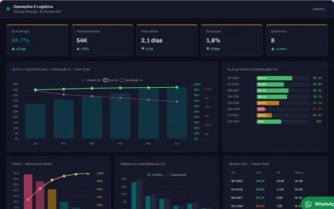Click the pink Devolução data point for Fev
Image resolution: width=334 pixels, height=209 pixels.
point(64,94)
